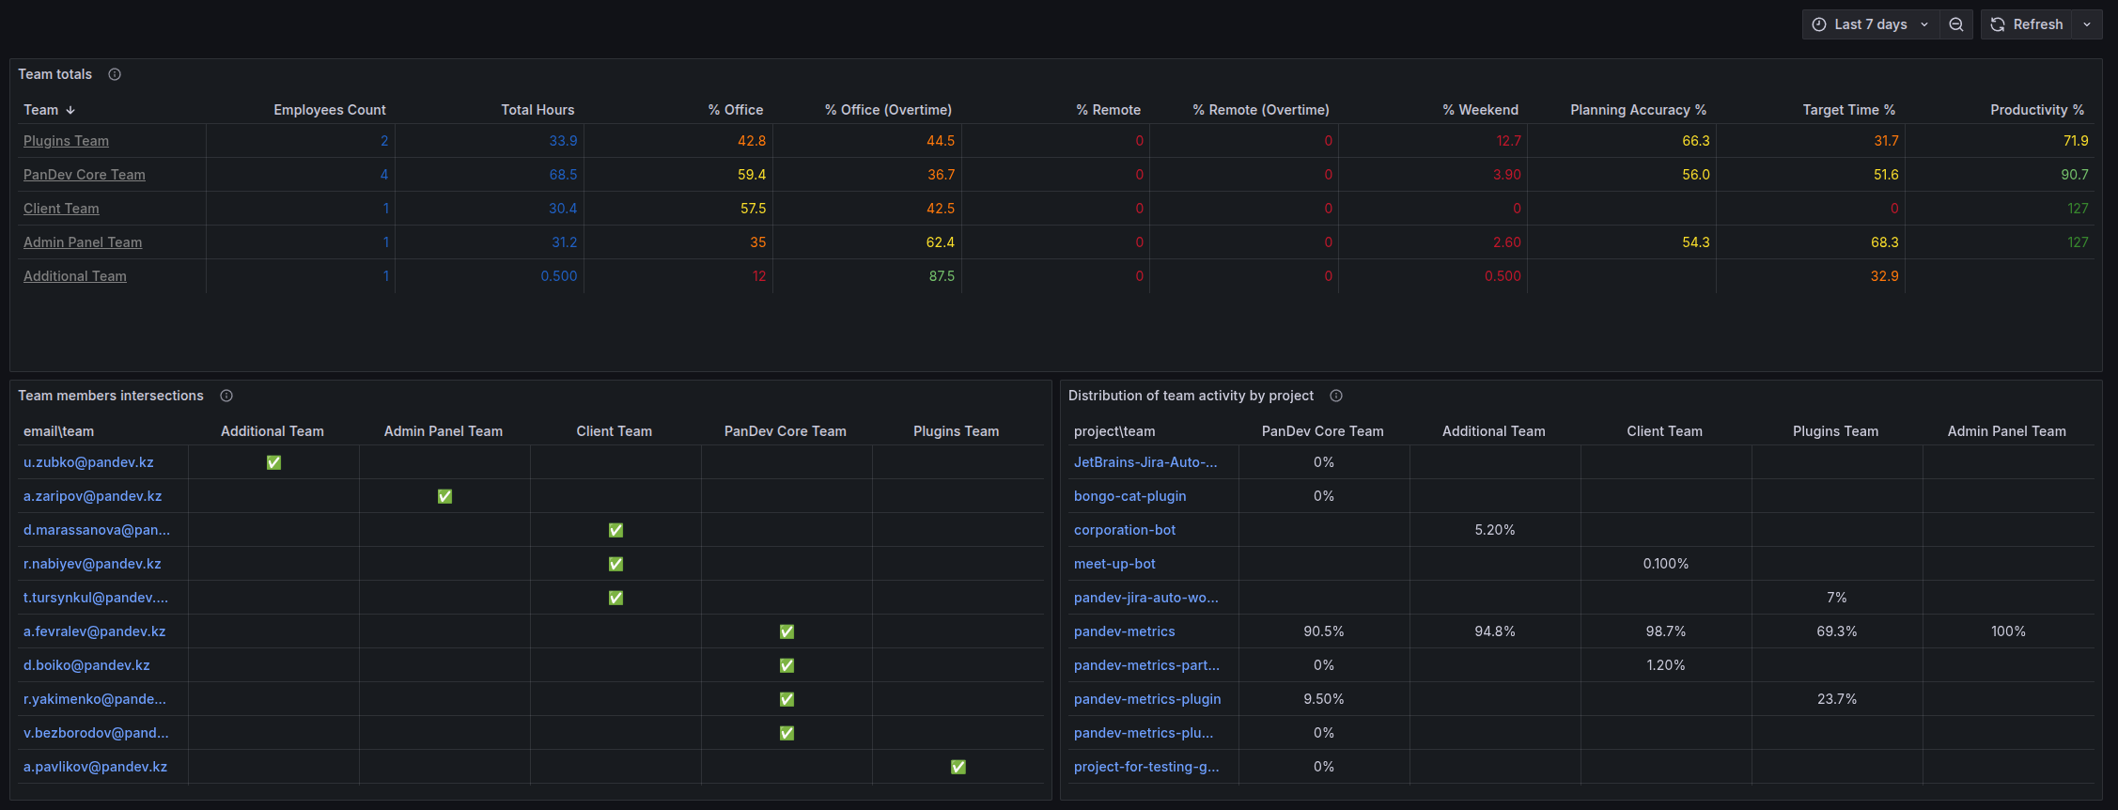The image size is (2118, 810).
Task: Click the checkmark for a.zaripov Admin Panel Team
Action: pyautogui.click(x=444, y=496)
